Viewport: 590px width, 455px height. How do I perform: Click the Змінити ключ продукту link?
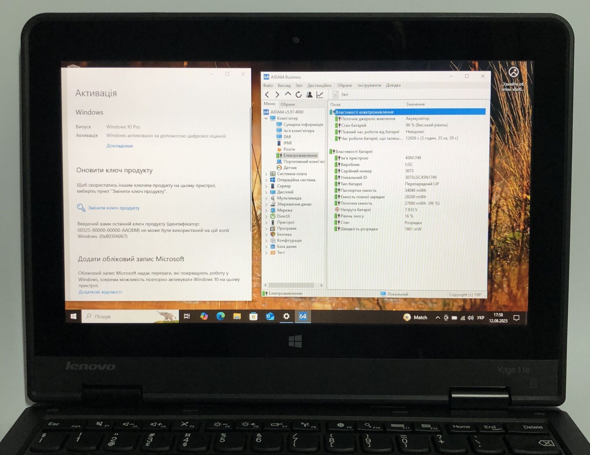pos(114,208)
